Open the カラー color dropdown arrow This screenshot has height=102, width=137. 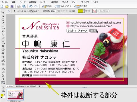pyautogui.click(x=84, y=11)
